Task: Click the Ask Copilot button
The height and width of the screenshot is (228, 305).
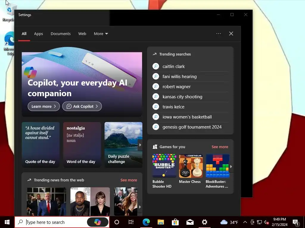Action: coord(82,106)
